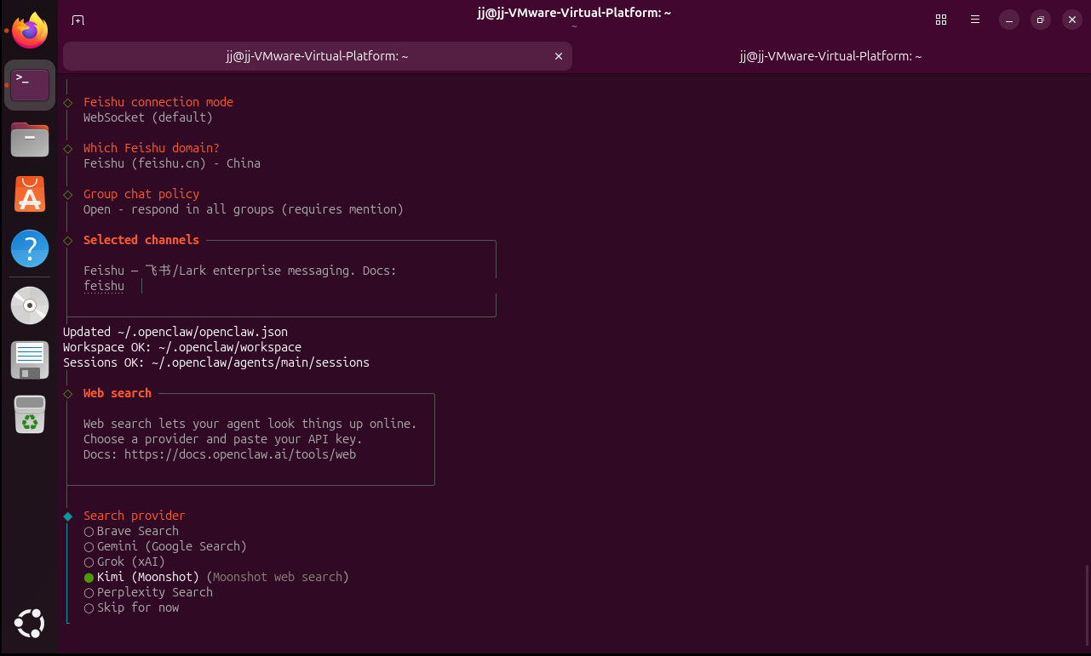This screenshot has width=1091, height=656.
Task: Click the grid view button in the title bar
Action: (x=941, y=20)
